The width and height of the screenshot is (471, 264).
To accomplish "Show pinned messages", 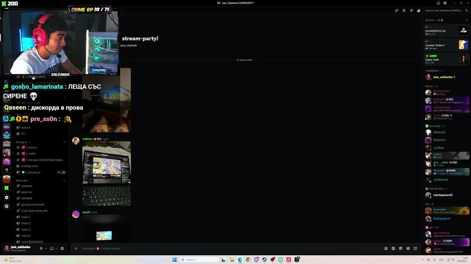I will tap(411, 10).
